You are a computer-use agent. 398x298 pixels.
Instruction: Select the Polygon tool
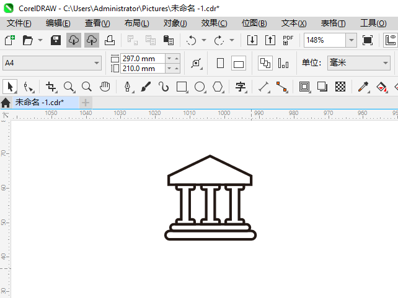pos(218,87)
